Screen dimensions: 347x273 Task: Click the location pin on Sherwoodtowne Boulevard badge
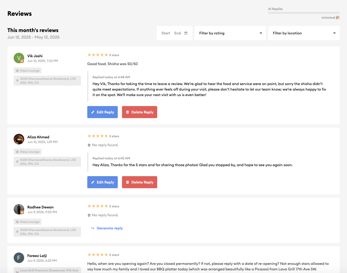click(x=17, y=81)
